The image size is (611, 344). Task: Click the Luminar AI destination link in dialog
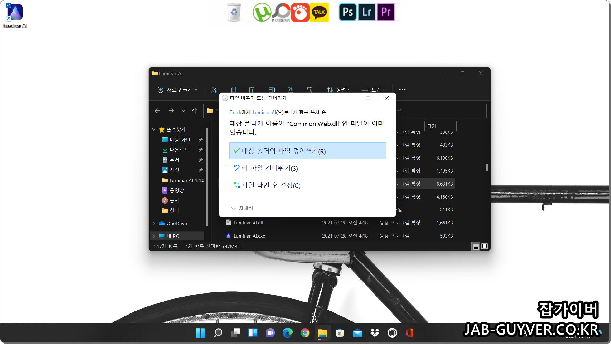point(264,112)
